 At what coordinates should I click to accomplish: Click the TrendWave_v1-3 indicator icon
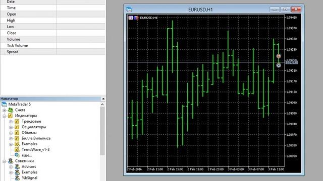pos(17,150)
